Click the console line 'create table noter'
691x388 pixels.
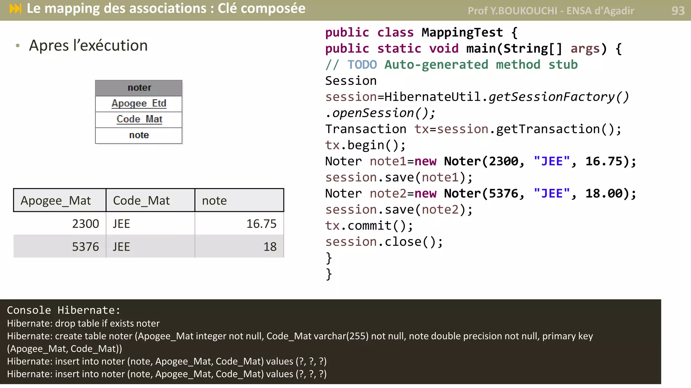pyautogui.click(x=300, y=336)
